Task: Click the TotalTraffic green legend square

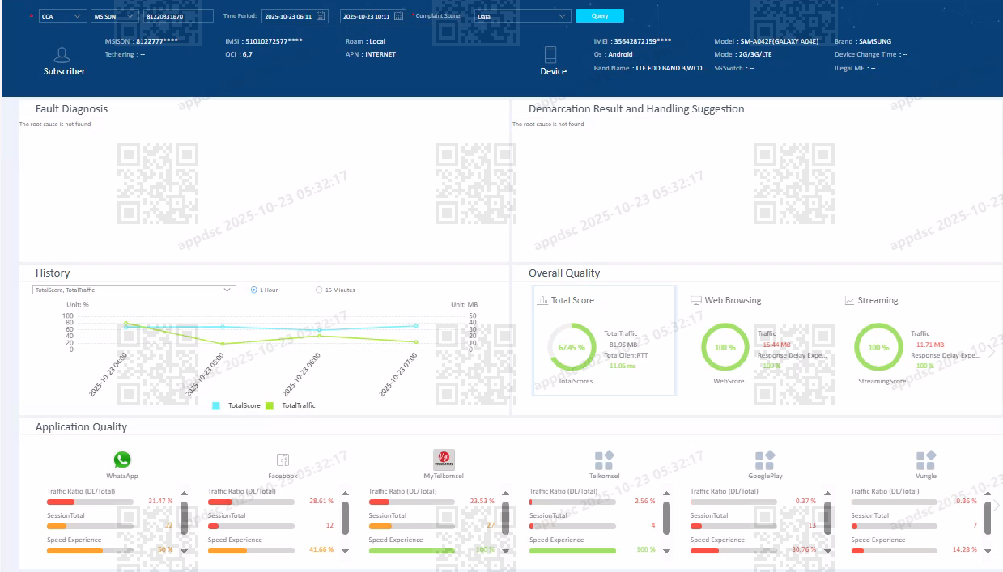Action: point(270,405)
